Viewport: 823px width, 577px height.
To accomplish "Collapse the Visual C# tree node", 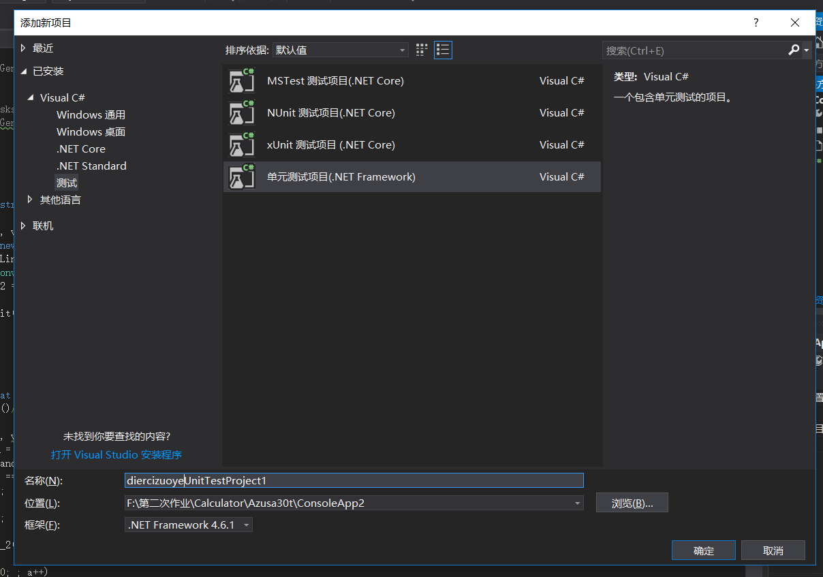I will (31, 97).
